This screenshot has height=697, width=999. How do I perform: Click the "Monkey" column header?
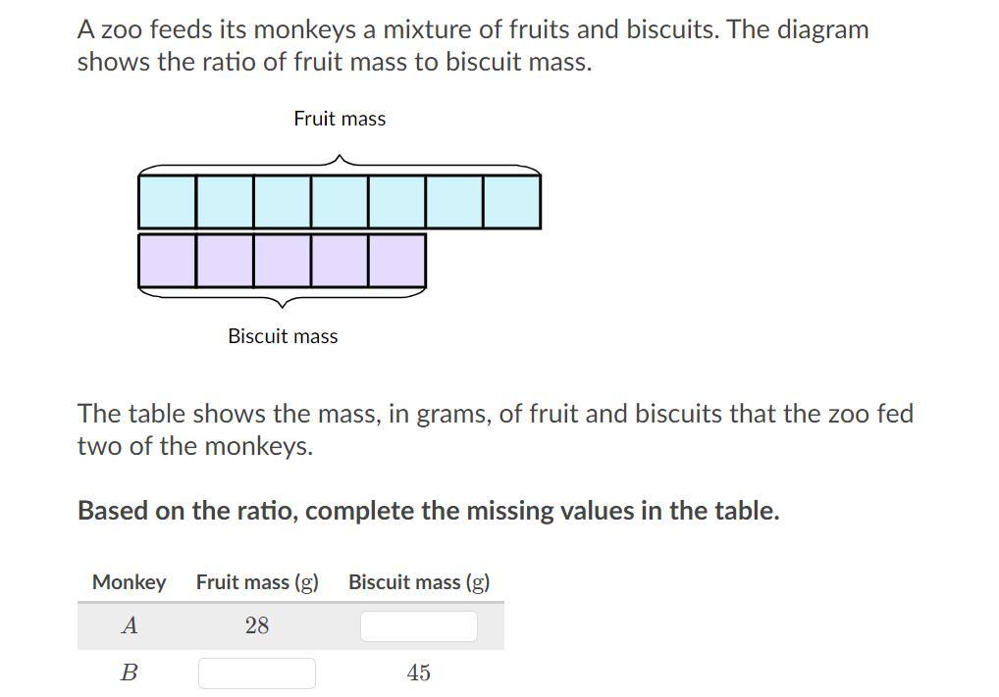click(129, 582)
